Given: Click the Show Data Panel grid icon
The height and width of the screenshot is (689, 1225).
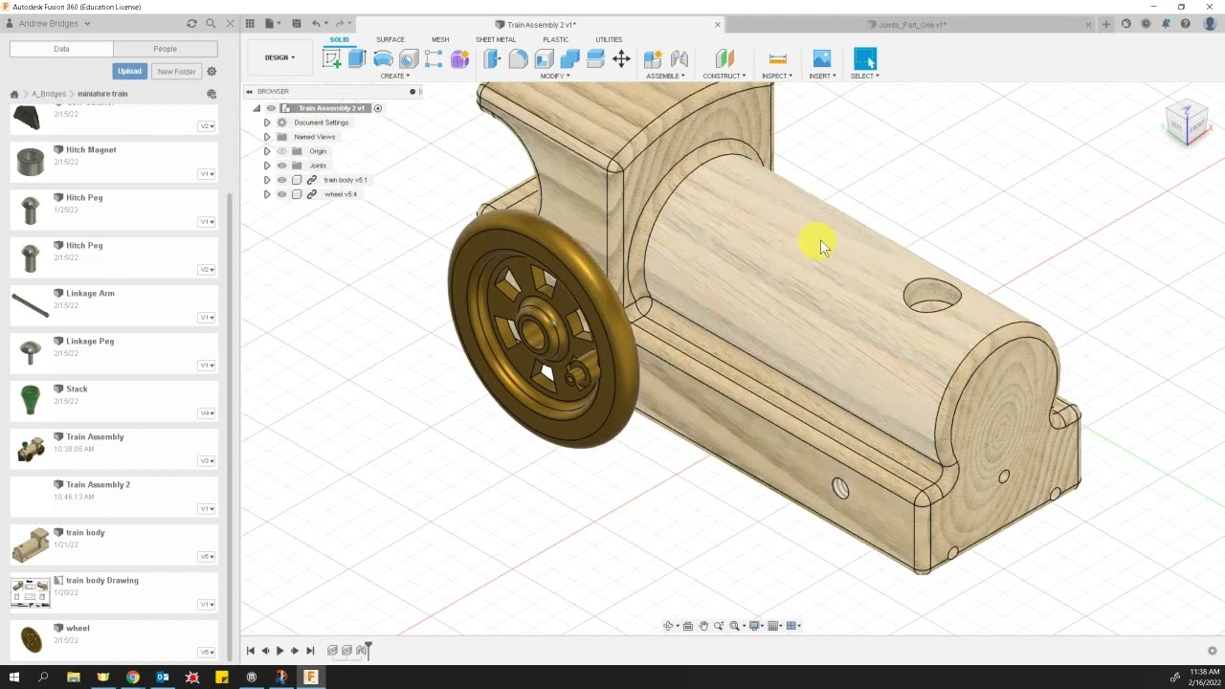Looking at the screenshot, I should 250,24.
